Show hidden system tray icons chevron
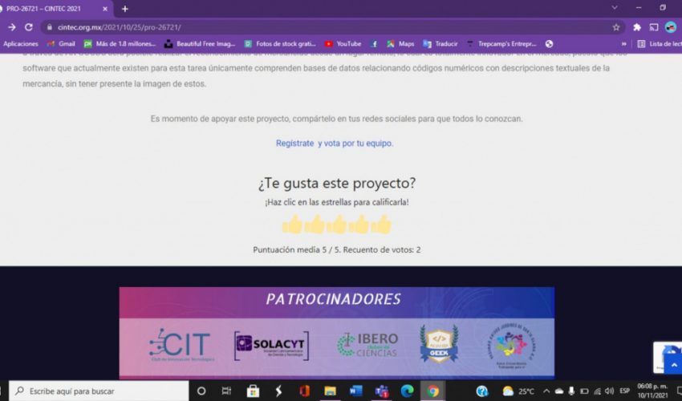The width and height of the screenshot is (682, 401). coord(546,391)
